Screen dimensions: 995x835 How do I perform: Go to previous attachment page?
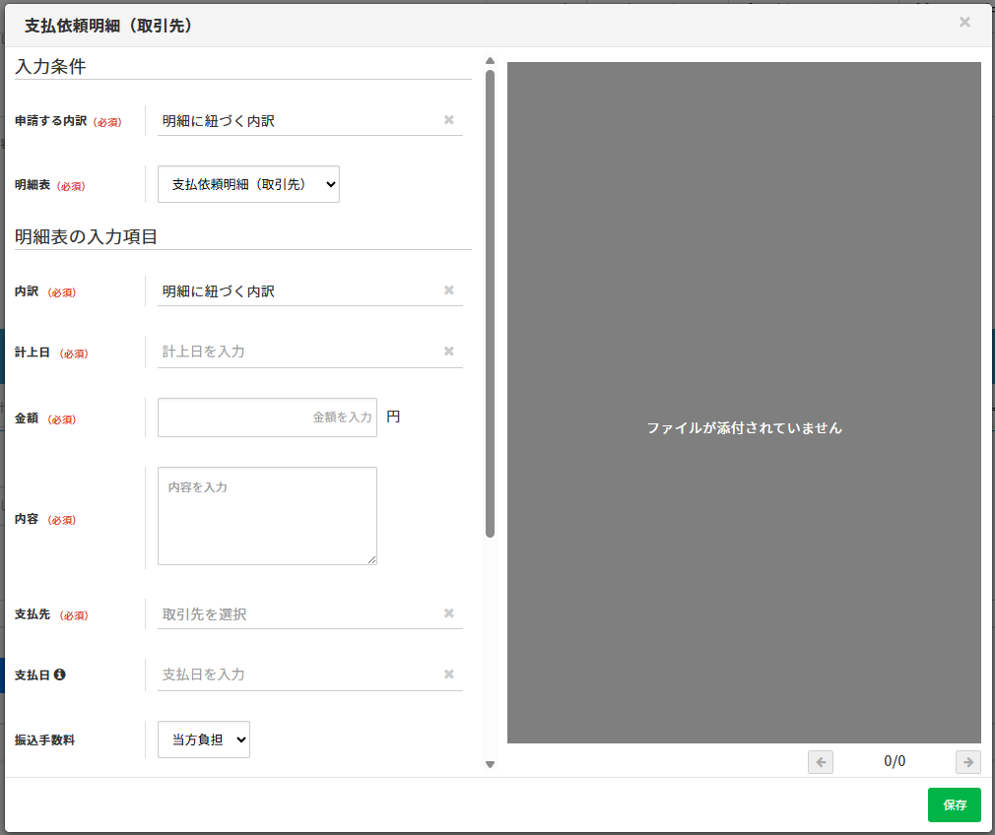tap(821, 761)
